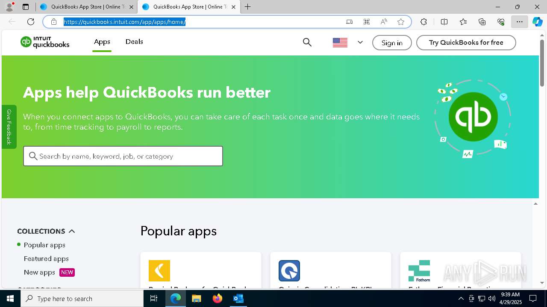Open the Collections toolbar icon
The height and width of the screenshot is (307, 547).
[x=482, y=22]
